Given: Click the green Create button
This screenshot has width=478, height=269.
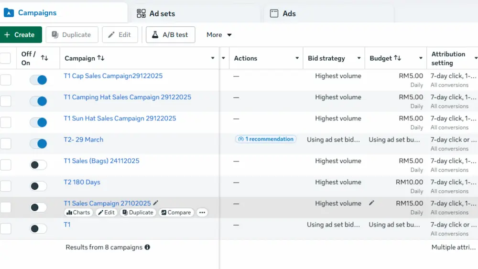Looking at the screenshot, I should tap(21, 35).
